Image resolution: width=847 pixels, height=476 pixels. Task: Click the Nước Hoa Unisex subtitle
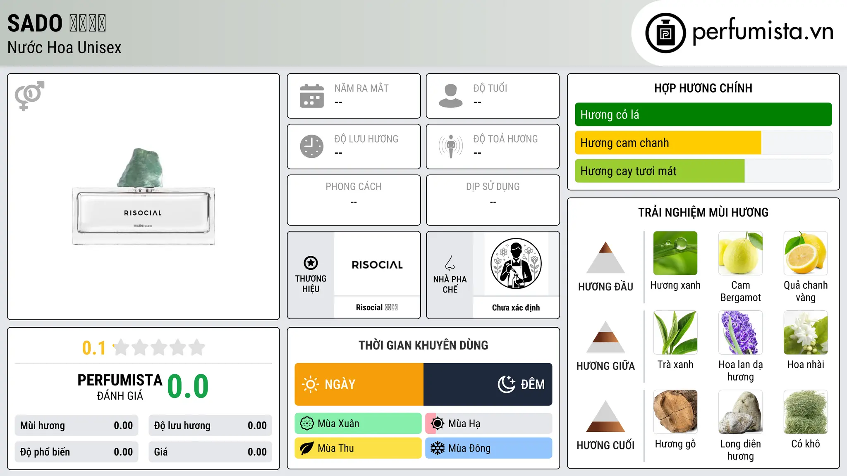tap(65, 48)
